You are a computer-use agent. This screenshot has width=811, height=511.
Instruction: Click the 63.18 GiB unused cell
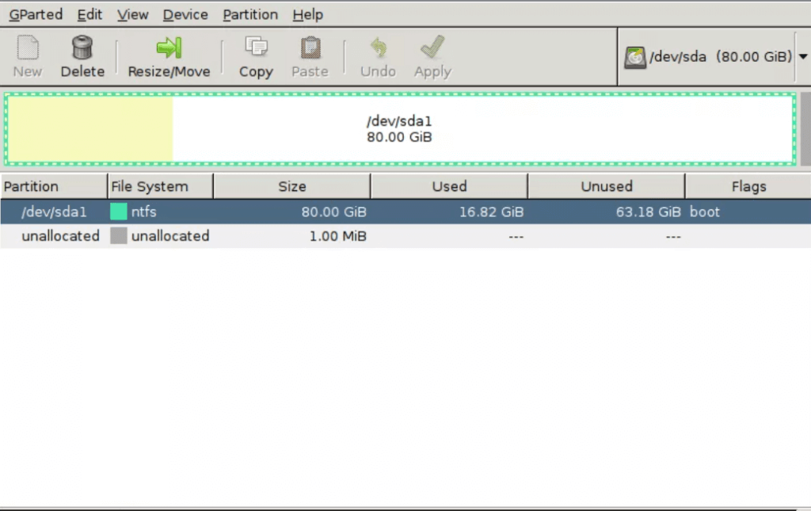(649, 212)
